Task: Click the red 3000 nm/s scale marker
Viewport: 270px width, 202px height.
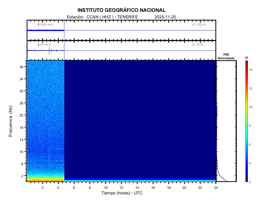Action: [39, 24]
